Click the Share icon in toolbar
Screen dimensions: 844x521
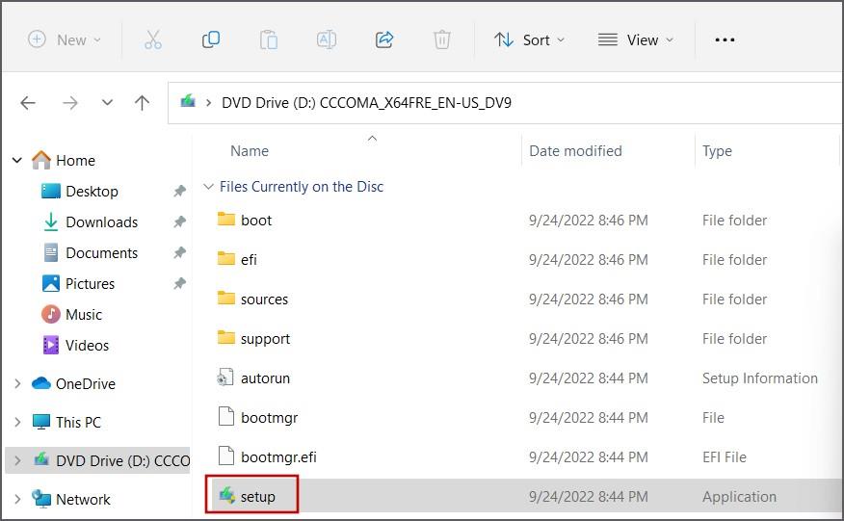(x=384, y=39)
